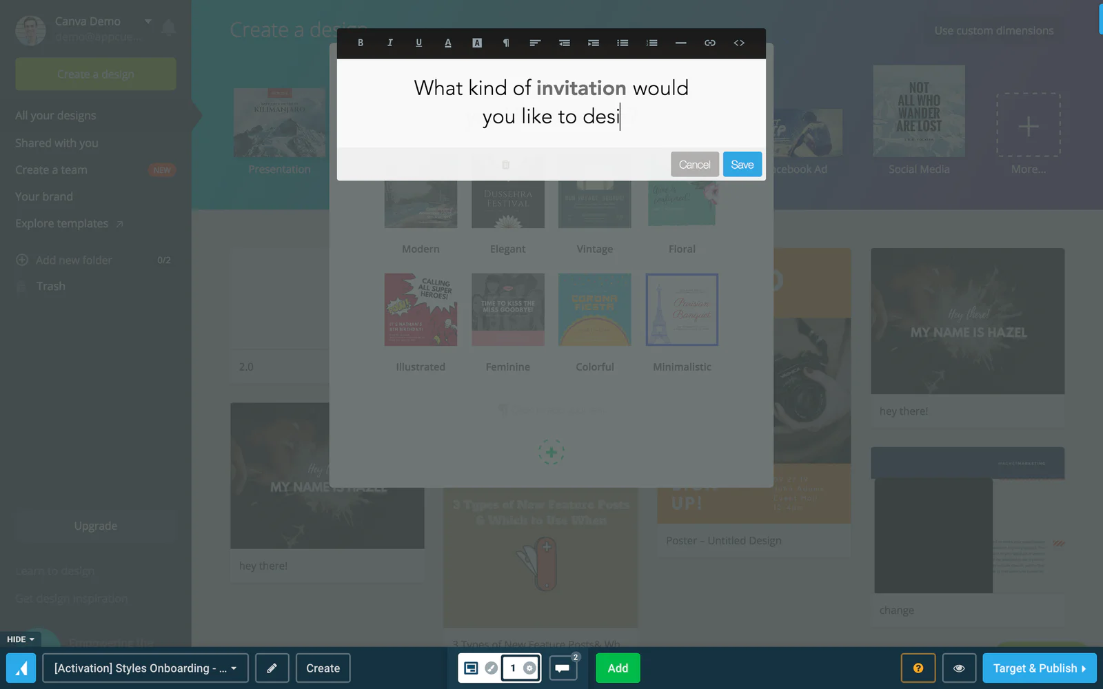Open the comments speech bubble icon
1103x689 pixels.
563,668
